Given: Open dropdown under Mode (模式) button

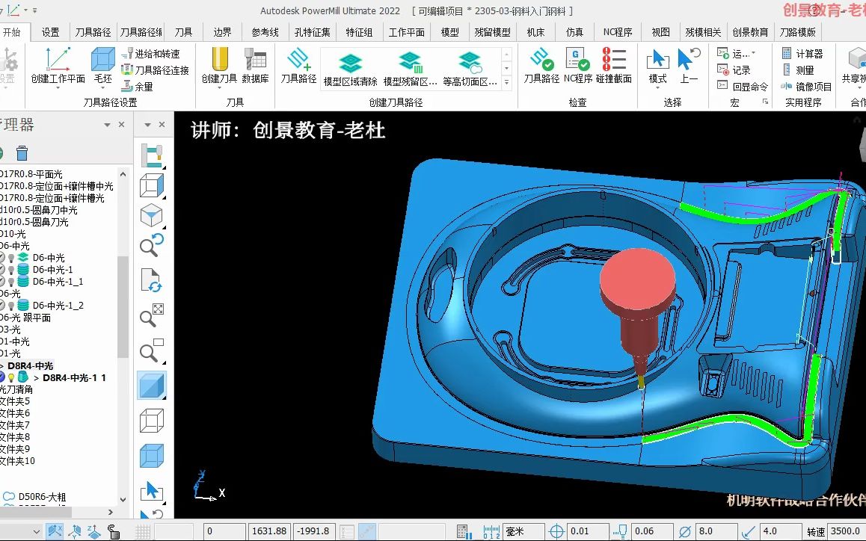Looking at the screenshot, I should (657, 87).
